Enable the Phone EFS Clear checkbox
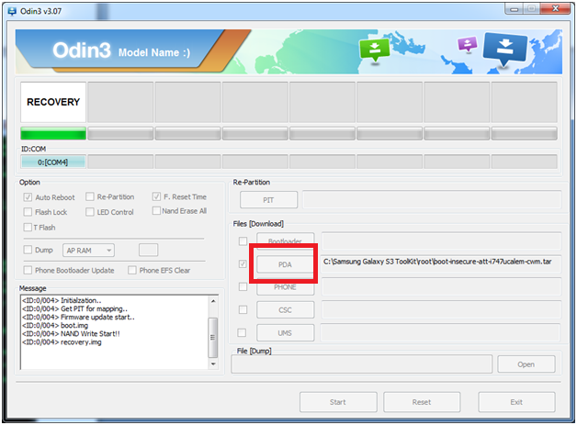The image size is (577, 425). pyautogui.click(x=132, y=270)
